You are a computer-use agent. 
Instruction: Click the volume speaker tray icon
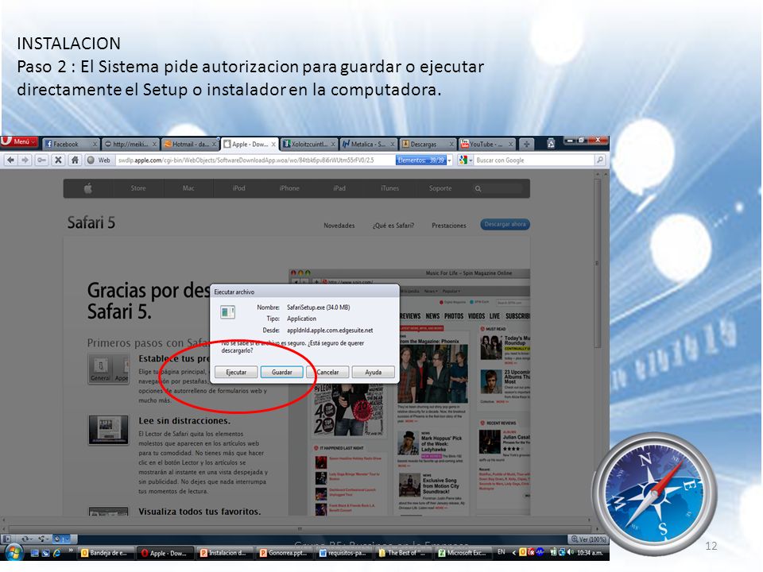(x=570, y=553)
